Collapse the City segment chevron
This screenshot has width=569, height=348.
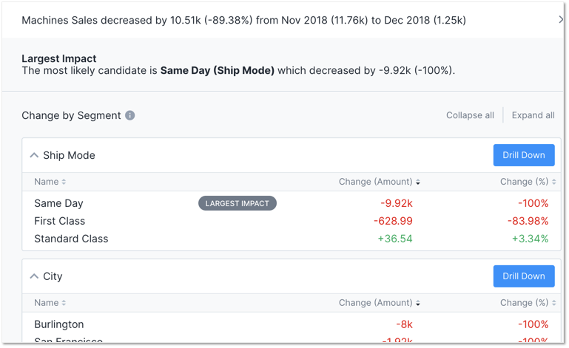coord(34,276)
